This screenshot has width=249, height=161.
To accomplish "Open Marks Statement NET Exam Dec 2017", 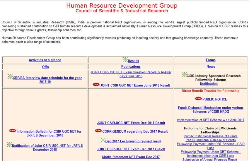I will coord(131,157).
